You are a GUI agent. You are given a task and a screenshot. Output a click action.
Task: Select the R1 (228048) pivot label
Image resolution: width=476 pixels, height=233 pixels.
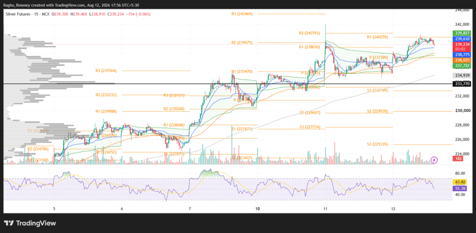click(x=174, y=125)
